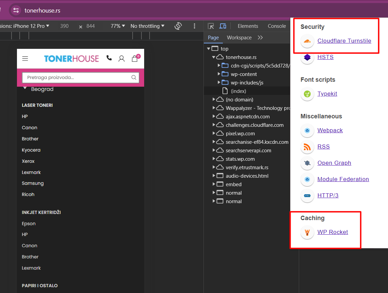This screenshot has height=293, width=388.
Task: Open the user account icon
Action: (x=121, y=59)
